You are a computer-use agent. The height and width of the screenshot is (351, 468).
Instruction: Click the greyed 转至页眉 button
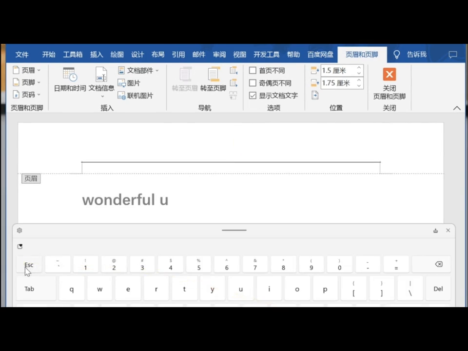click(x=185, y=79)
